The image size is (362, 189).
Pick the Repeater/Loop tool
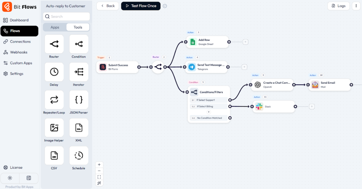click(x=54, y=100)
